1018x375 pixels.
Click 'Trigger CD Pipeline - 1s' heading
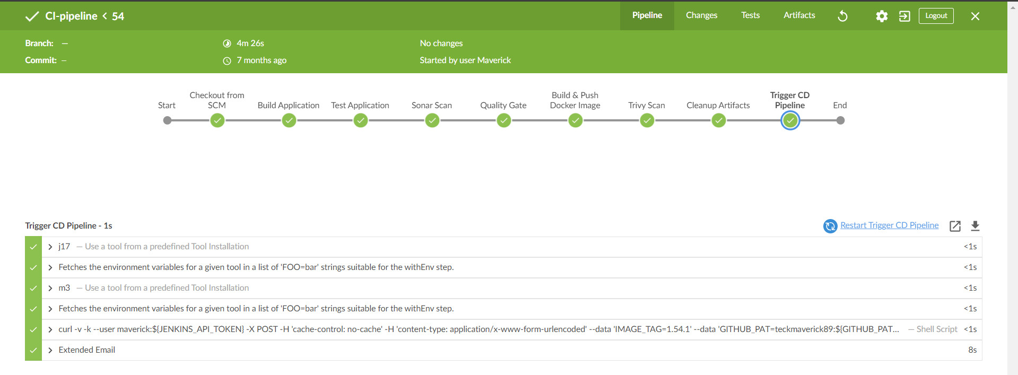68,225
